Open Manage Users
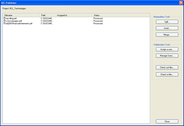This screenshot has height=126, width=184. click(x=167, y=56)
